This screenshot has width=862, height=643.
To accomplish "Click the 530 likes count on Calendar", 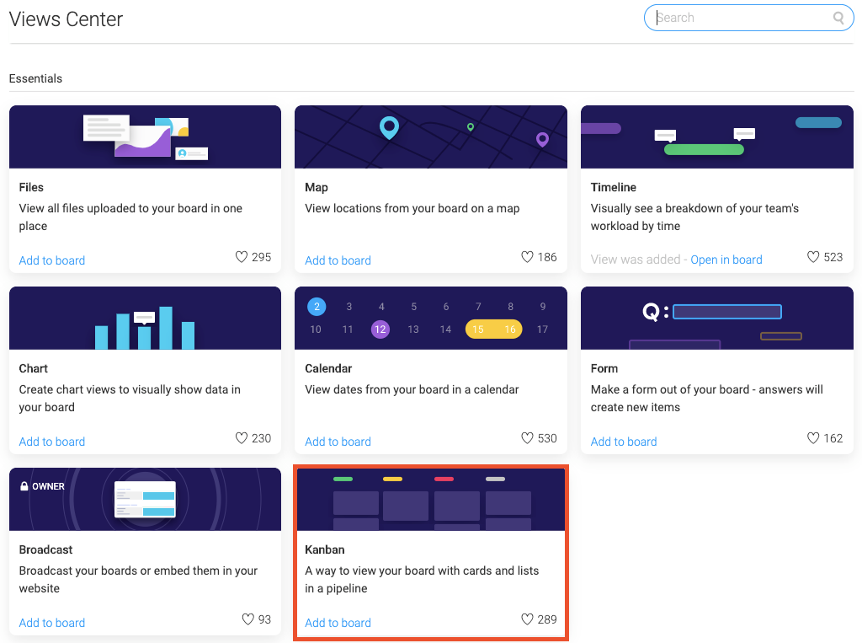I will pyautogui.click(x=547, y=438).
